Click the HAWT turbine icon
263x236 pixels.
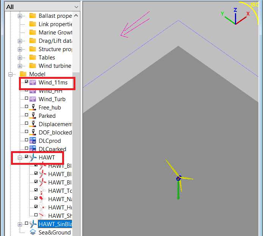33,157
